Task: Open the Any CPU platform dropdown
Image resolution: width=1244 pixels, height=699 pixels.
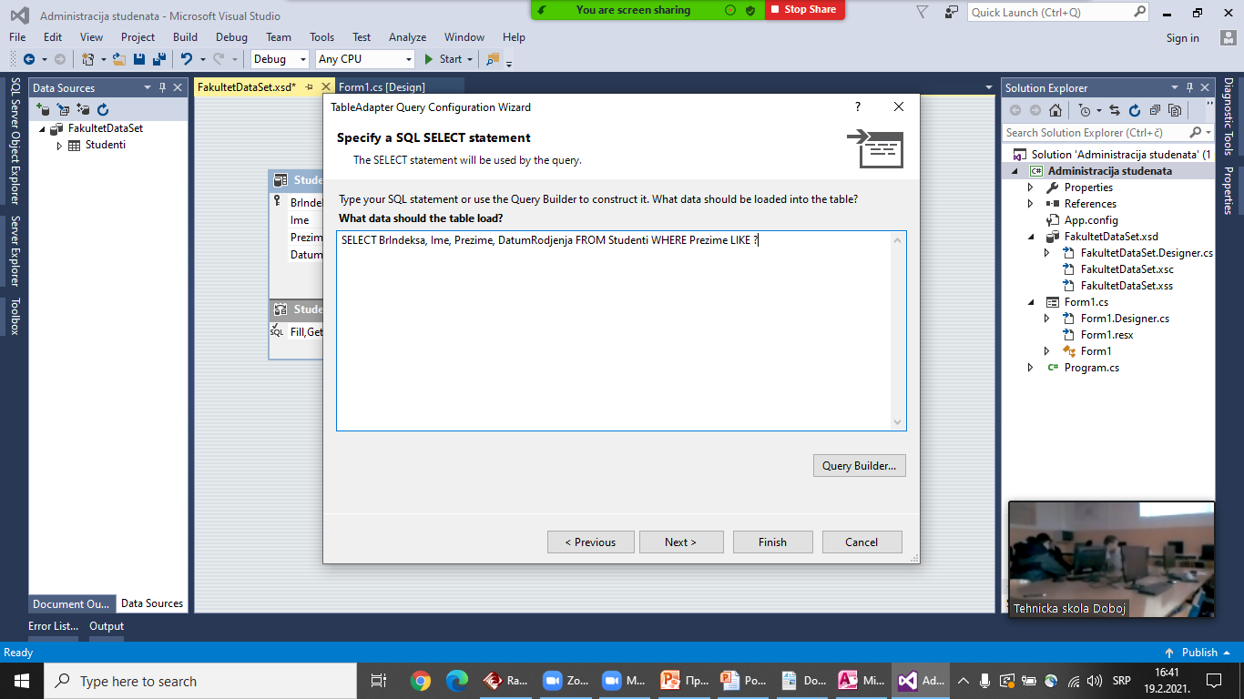Action: [x=364, y=59]
